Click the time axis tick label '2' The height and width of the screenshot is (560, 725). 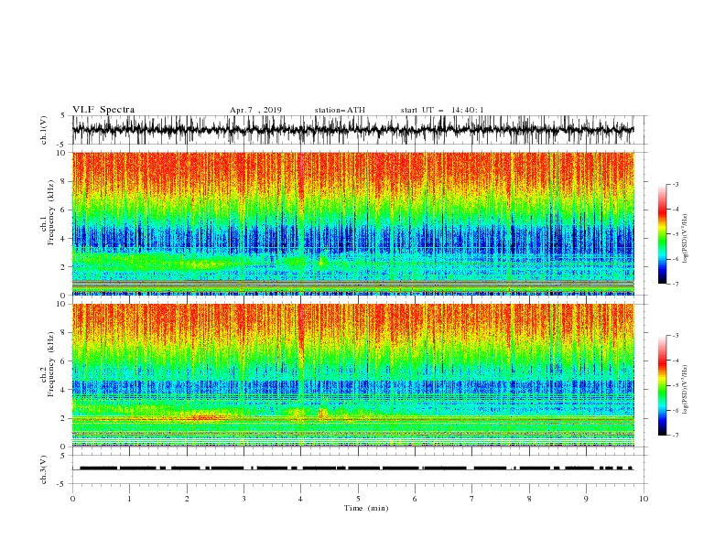(187, 499)
